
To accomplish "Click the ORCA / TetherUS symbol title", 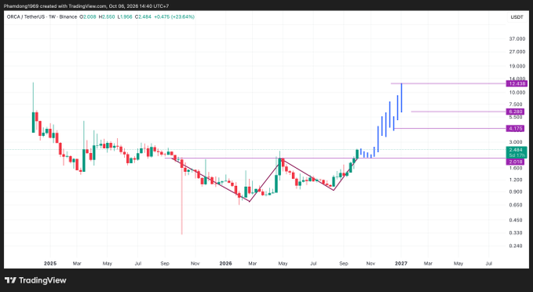I will click(x=42, y=16).
